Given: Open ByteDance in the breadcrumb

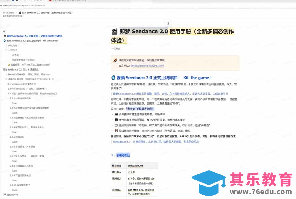Looking at the screenshot, I should coord(8,13).
